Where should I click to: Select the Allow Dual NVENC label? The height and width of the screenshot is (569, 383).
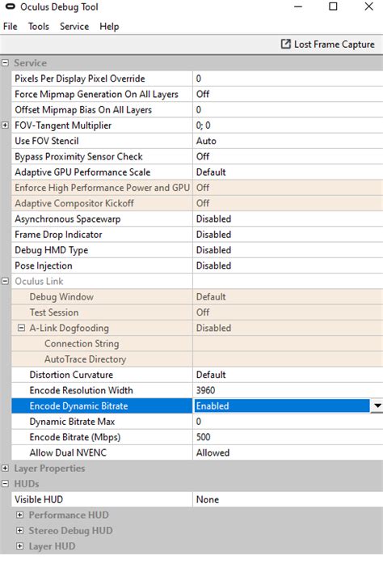tap(68, 452)
